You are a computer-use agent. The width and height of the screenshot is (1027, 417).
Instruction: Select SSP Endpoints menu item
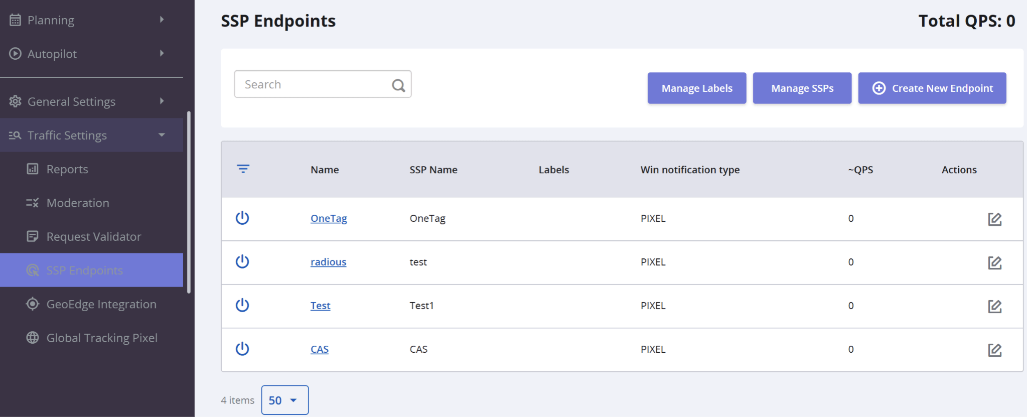(91, 270)
